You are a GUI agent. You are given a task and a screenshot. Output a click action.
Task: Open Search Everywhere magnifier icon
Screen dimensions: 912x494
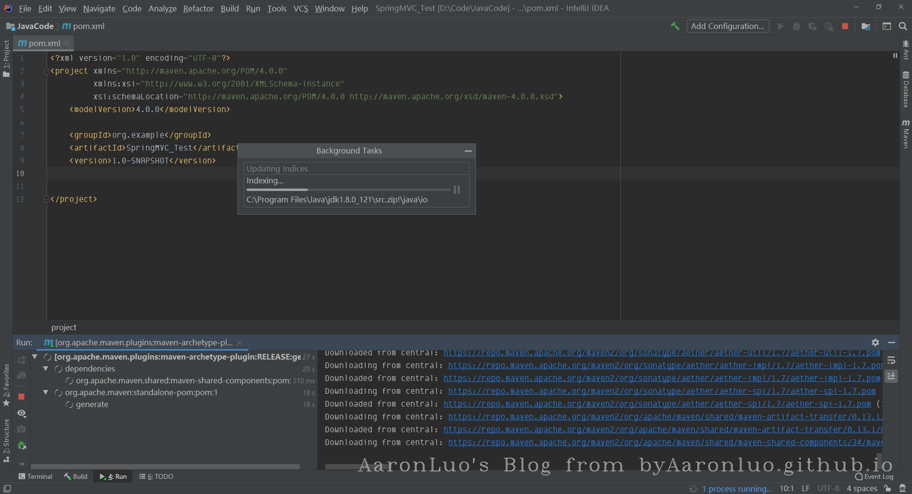click(903, 26)
